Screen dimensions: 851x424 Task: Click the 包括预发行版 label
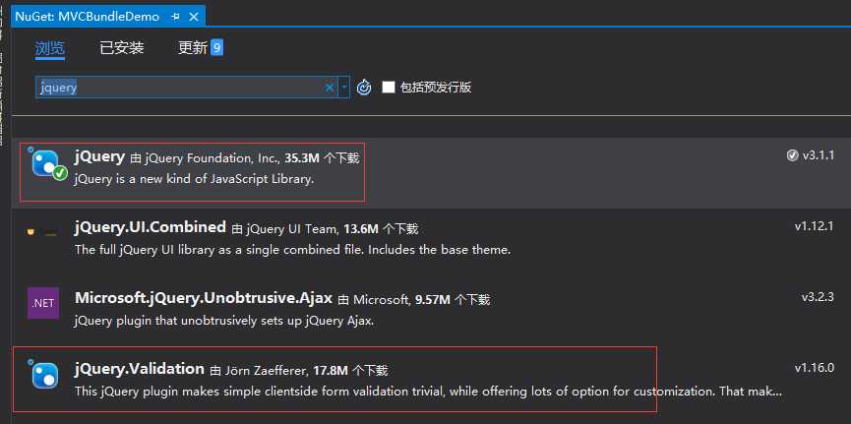(436, 87)
